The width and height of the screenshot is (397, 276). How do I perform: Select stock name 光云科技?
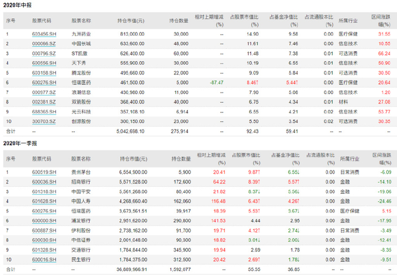coord(81,112)
